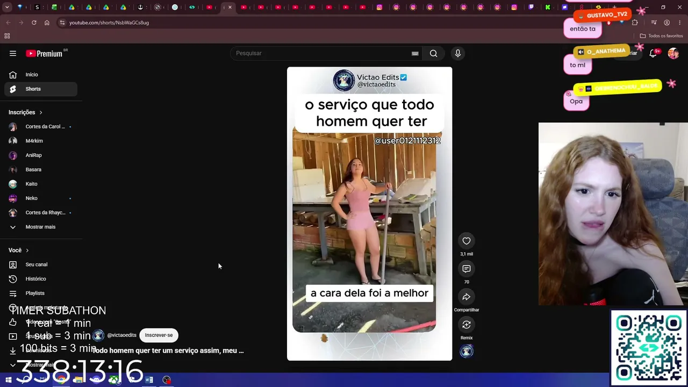Screen dimensions: 688x387
Task: Toggle the on-screen keyboard in search
Action: (415, 53)
